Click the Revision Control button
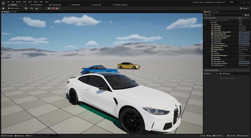Screen dimensions: 251x138 tap(243, 136)
